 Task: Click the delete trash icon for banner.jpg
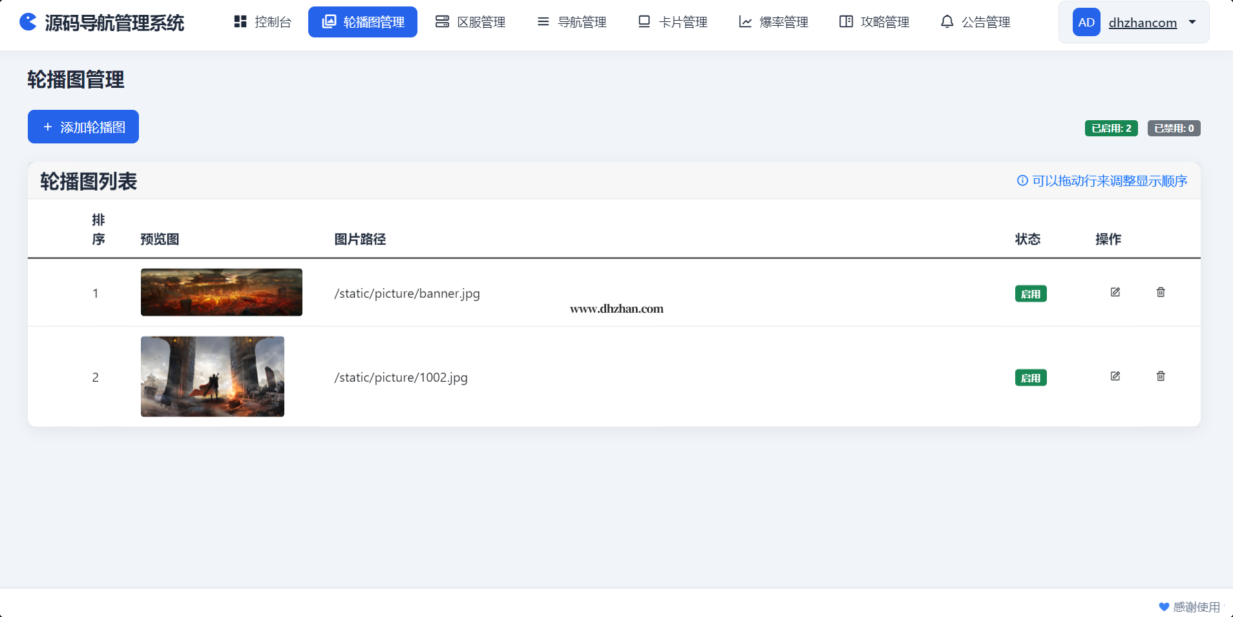point(1161,293)
